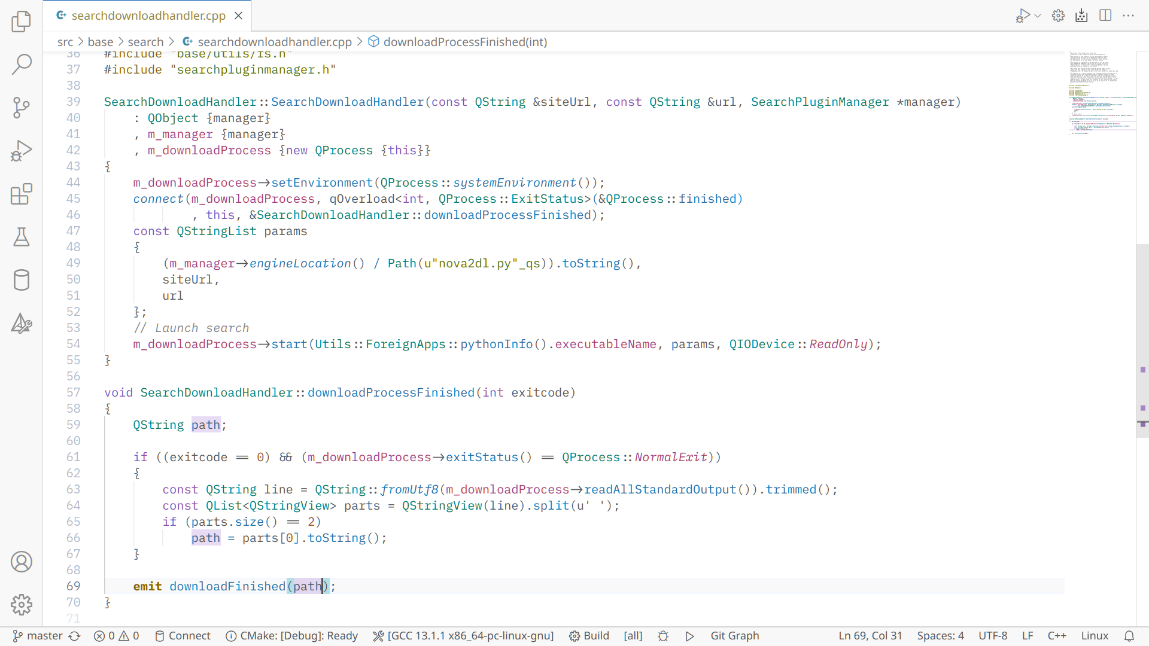Open the CMake view icon
The image size is (1149, 646).
pyautogui.click(x=22, y=324)
